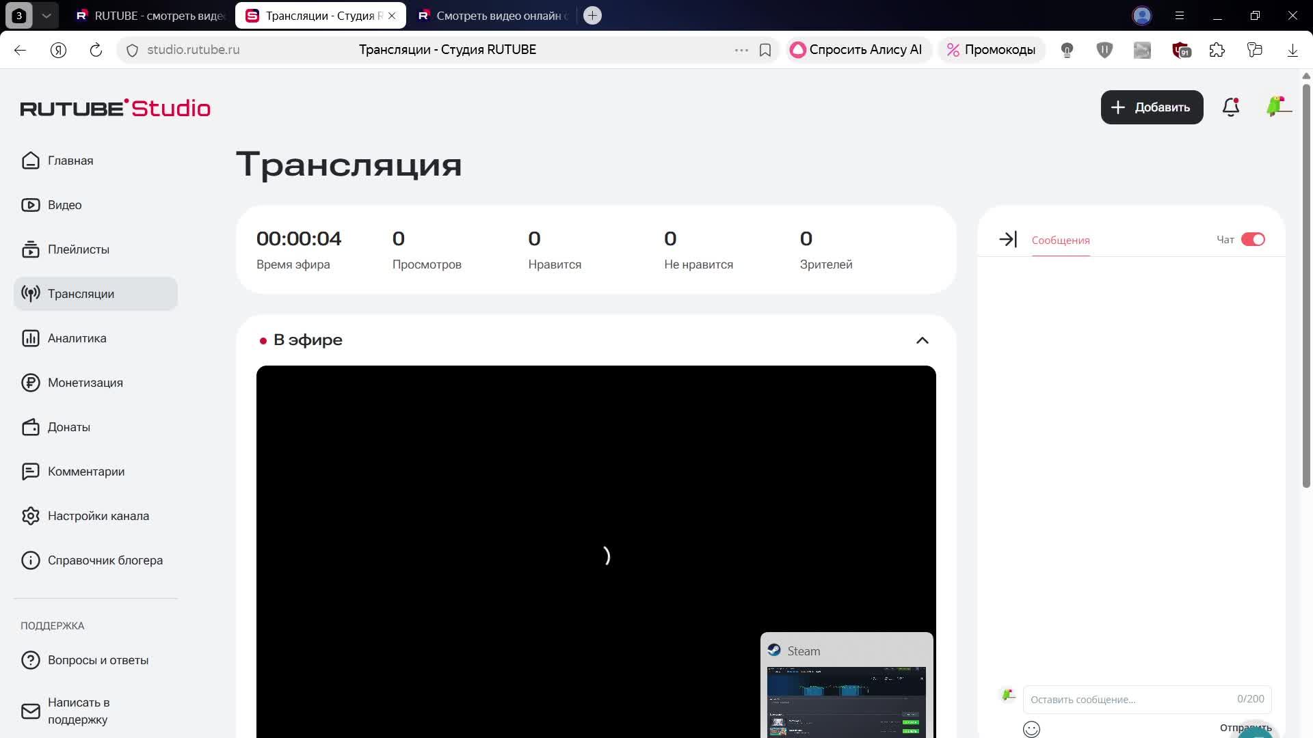Open browser extensions puzzle icon
Image resolution: width=1313 pixels, height=738 pixels.
[1217, 50]
